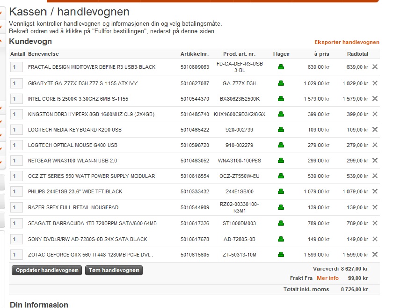393x308 pixels.
Task: Edit quantity for Seagate Barracuda 1TB
Action: point(16,223)
